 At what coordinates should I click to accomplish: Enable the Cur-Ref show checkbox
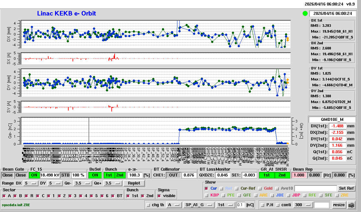coord(237,188)
